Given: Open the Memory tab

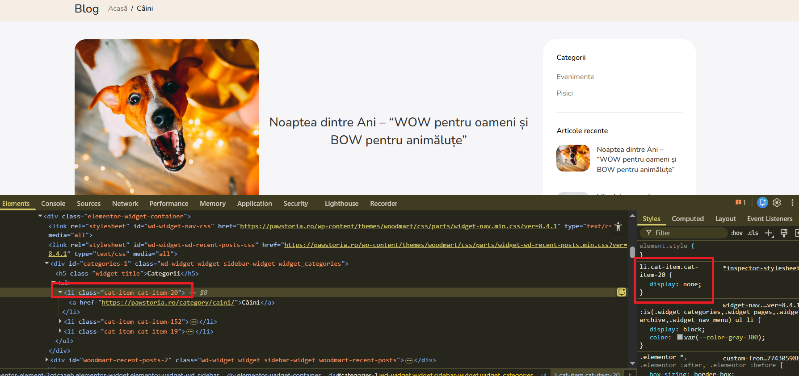Looking at the screenshot, I should (213, 204).
